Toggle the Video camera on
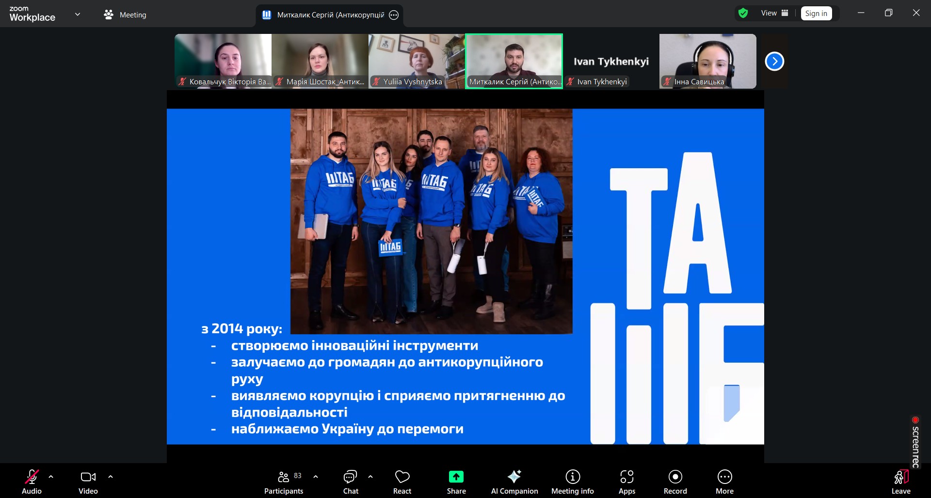This screenshot has height=498, width=931. point(88,482)
